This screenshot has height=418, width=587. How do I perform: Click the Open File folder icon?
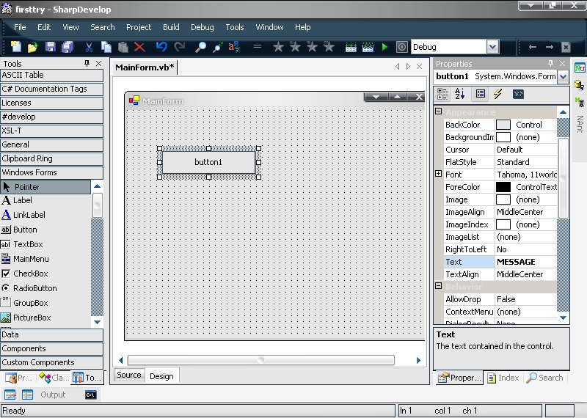coord(32,47)
